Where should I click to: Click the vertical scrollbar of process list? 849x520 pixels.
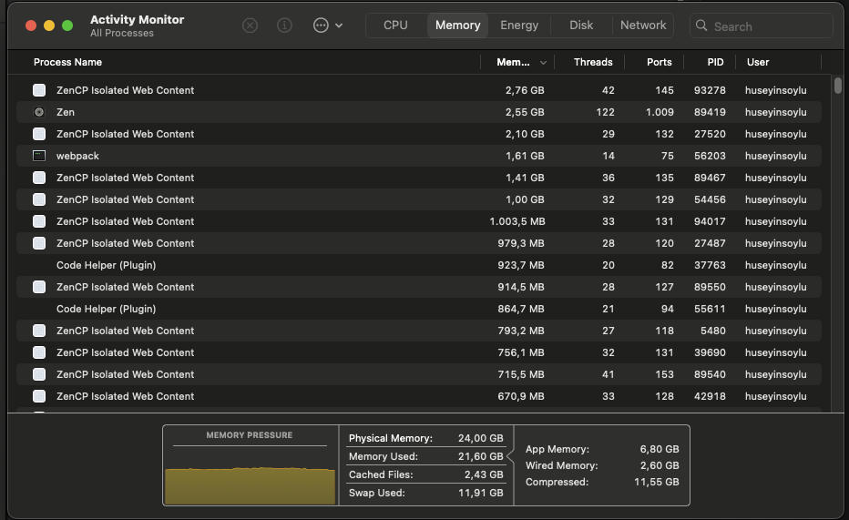(x=837, y=87)
